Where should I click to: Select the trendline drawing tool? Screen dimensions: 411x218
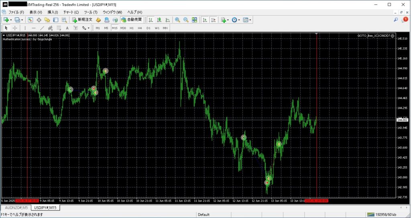42,28
